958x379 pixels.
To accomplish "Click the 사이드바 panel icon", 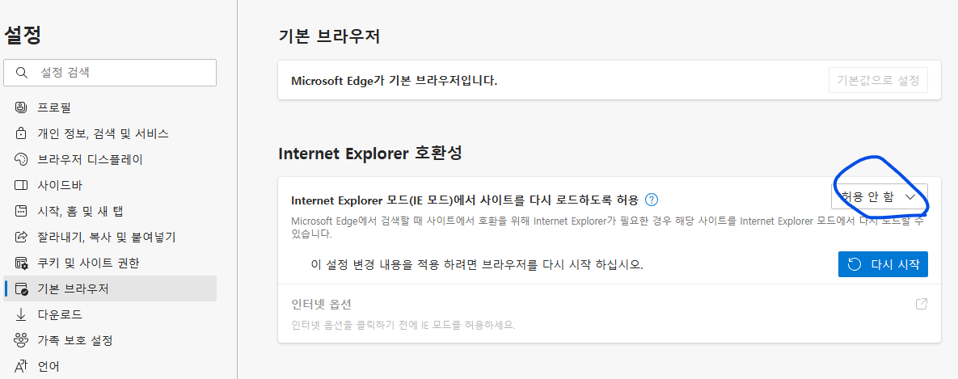I will coord(21,185).
